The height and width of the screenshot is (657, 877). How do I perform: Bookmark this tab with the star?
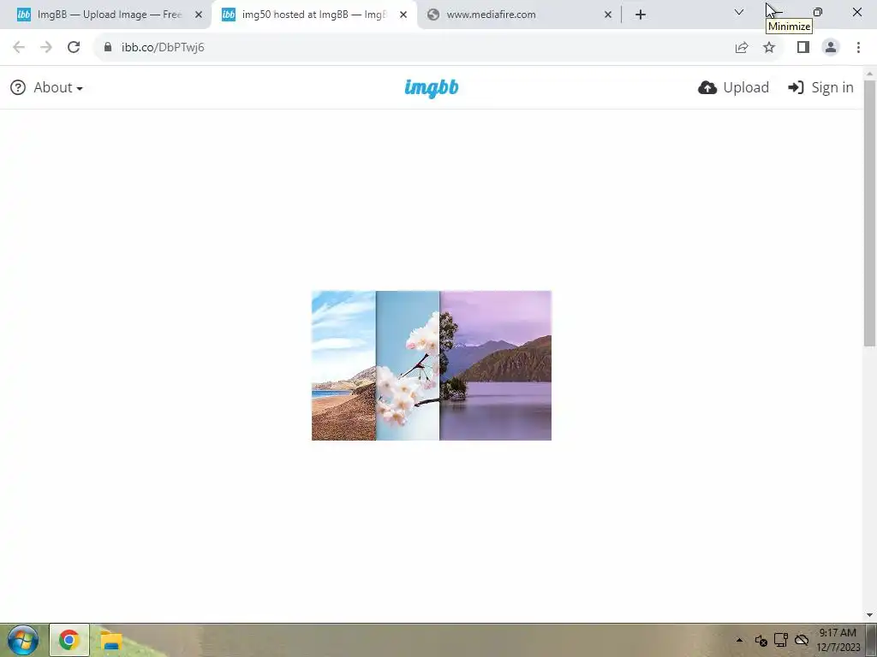[x=769, y=48]
